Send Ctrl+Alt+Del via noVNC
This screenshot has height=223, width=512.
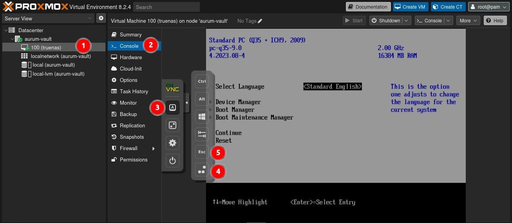tap(202, 170)
